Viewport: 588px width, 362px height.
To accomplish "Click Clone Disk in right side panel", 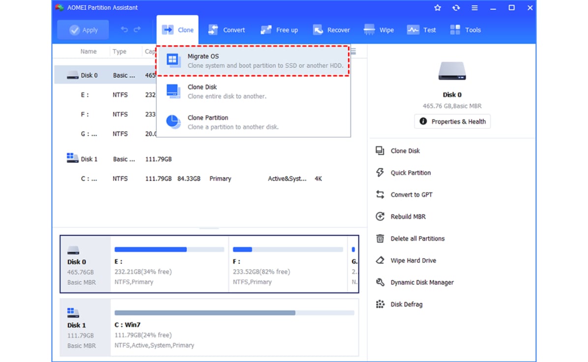I will coord(405,151).
